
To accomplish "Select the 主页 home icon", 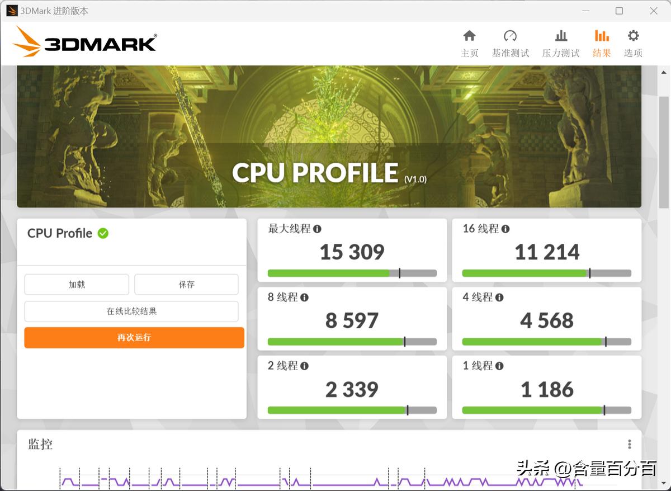I will [470, 36].
